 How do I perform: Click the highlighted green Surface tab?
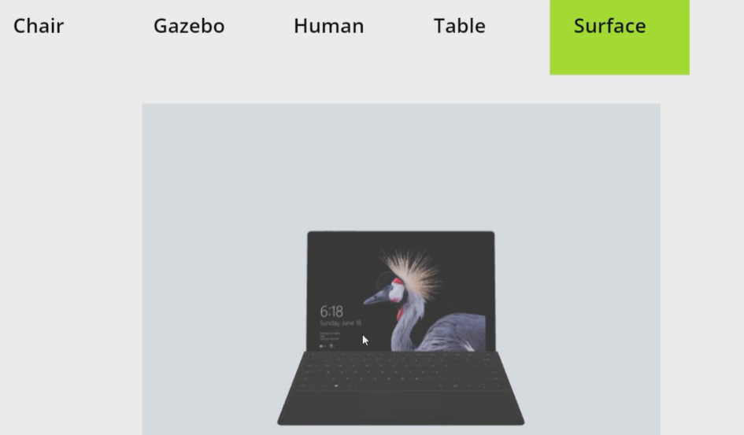[x=619, y=37]
